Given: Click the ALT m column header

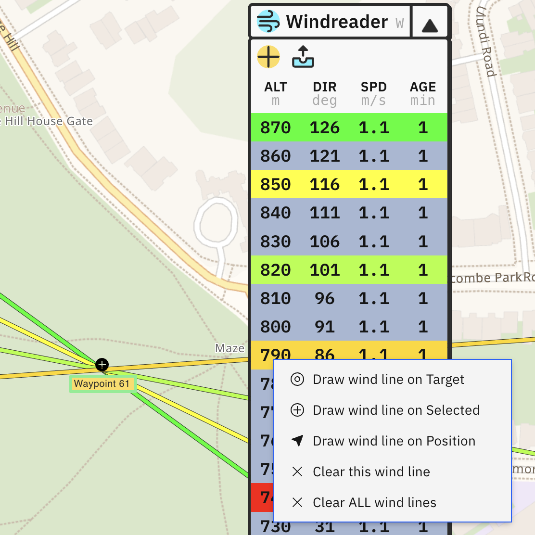Looking at the screenshot, I should [275, 93].
